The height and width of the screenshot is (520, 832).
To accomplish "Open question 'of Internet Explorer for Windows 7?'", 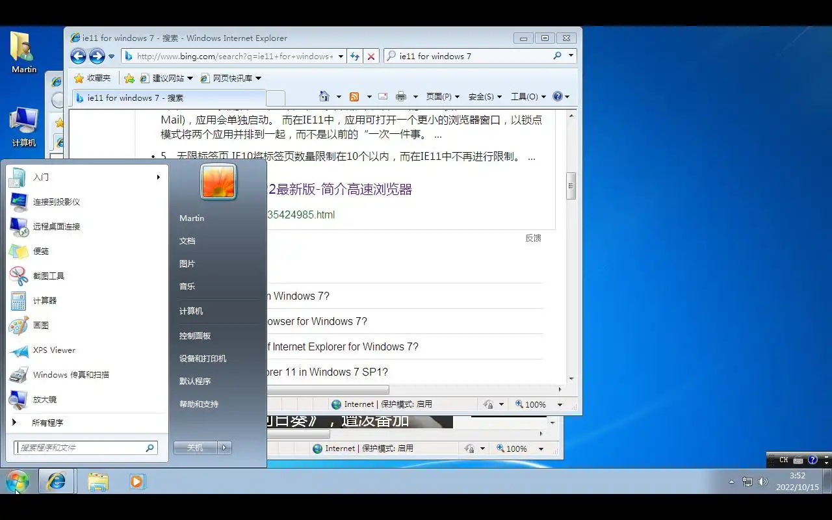I will (343, 346).
